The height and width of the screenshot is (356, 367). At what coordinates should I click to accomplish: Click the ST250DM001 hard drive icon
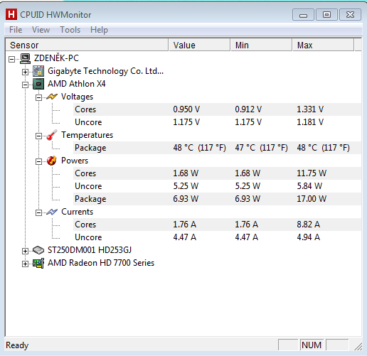point(38,250)
